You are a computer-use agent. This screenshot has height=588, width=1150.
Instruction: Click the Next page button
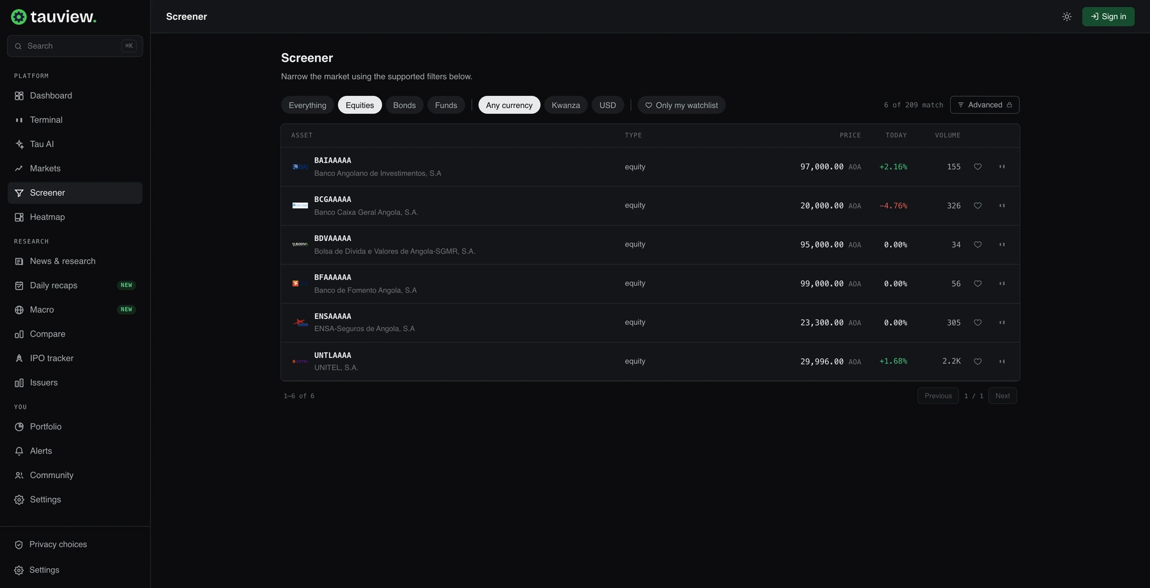point(1002,396)
